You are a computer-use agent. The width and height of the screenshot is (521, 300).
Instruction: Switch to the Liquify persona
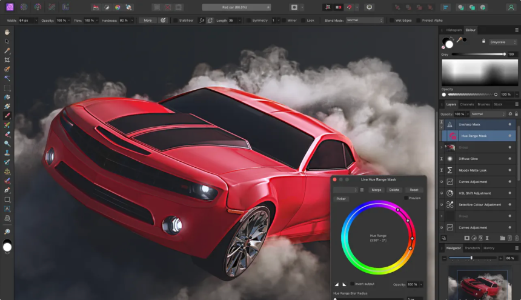tap(24, 7)
